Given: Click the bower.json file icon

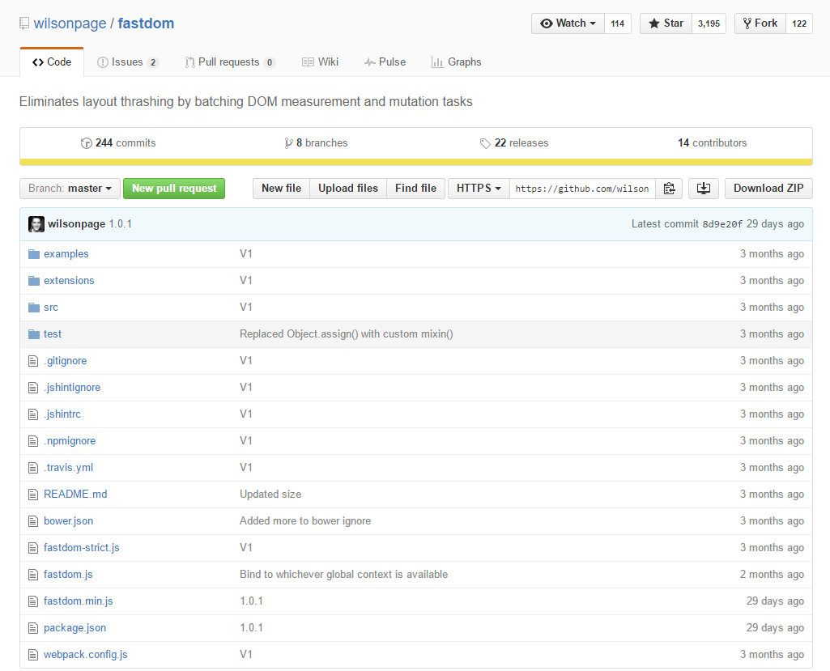Looking at the screenshot, I should coord(33,521).
